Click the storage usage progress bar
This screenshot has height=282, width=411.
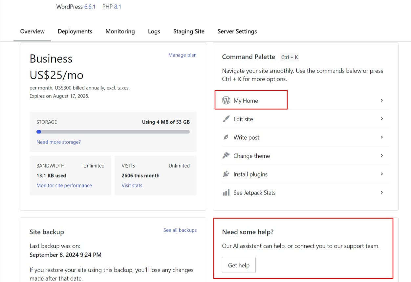pos(113,132)
